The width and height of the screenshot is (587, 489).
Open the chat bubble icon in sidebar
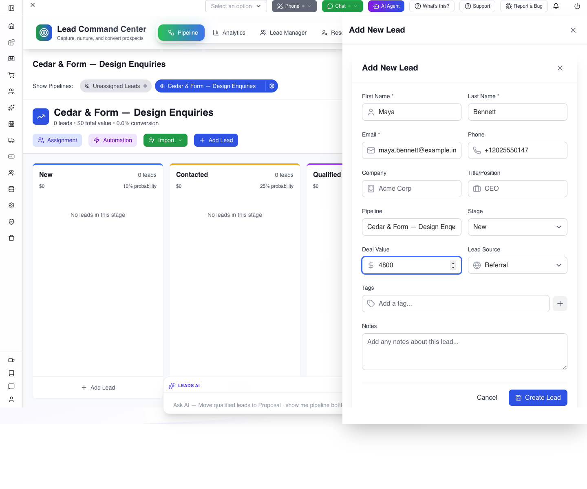click(11, 386)
